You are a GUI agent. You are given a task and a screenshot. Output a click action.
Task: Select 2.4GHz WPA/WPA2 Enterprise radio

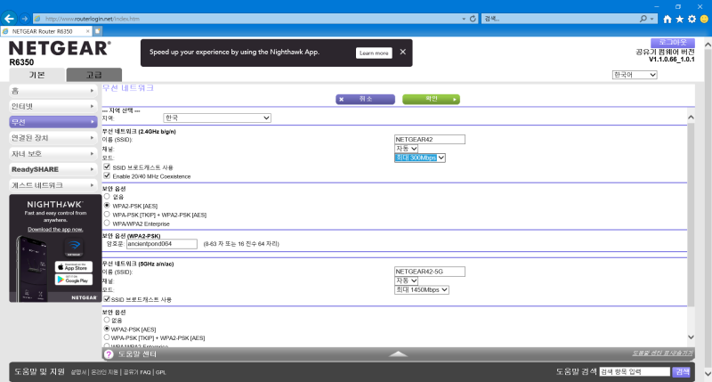point(107,223)
